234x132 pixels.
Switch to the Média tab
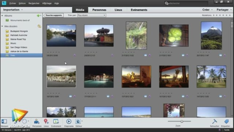pyautogui.click(x=80, y=10)
